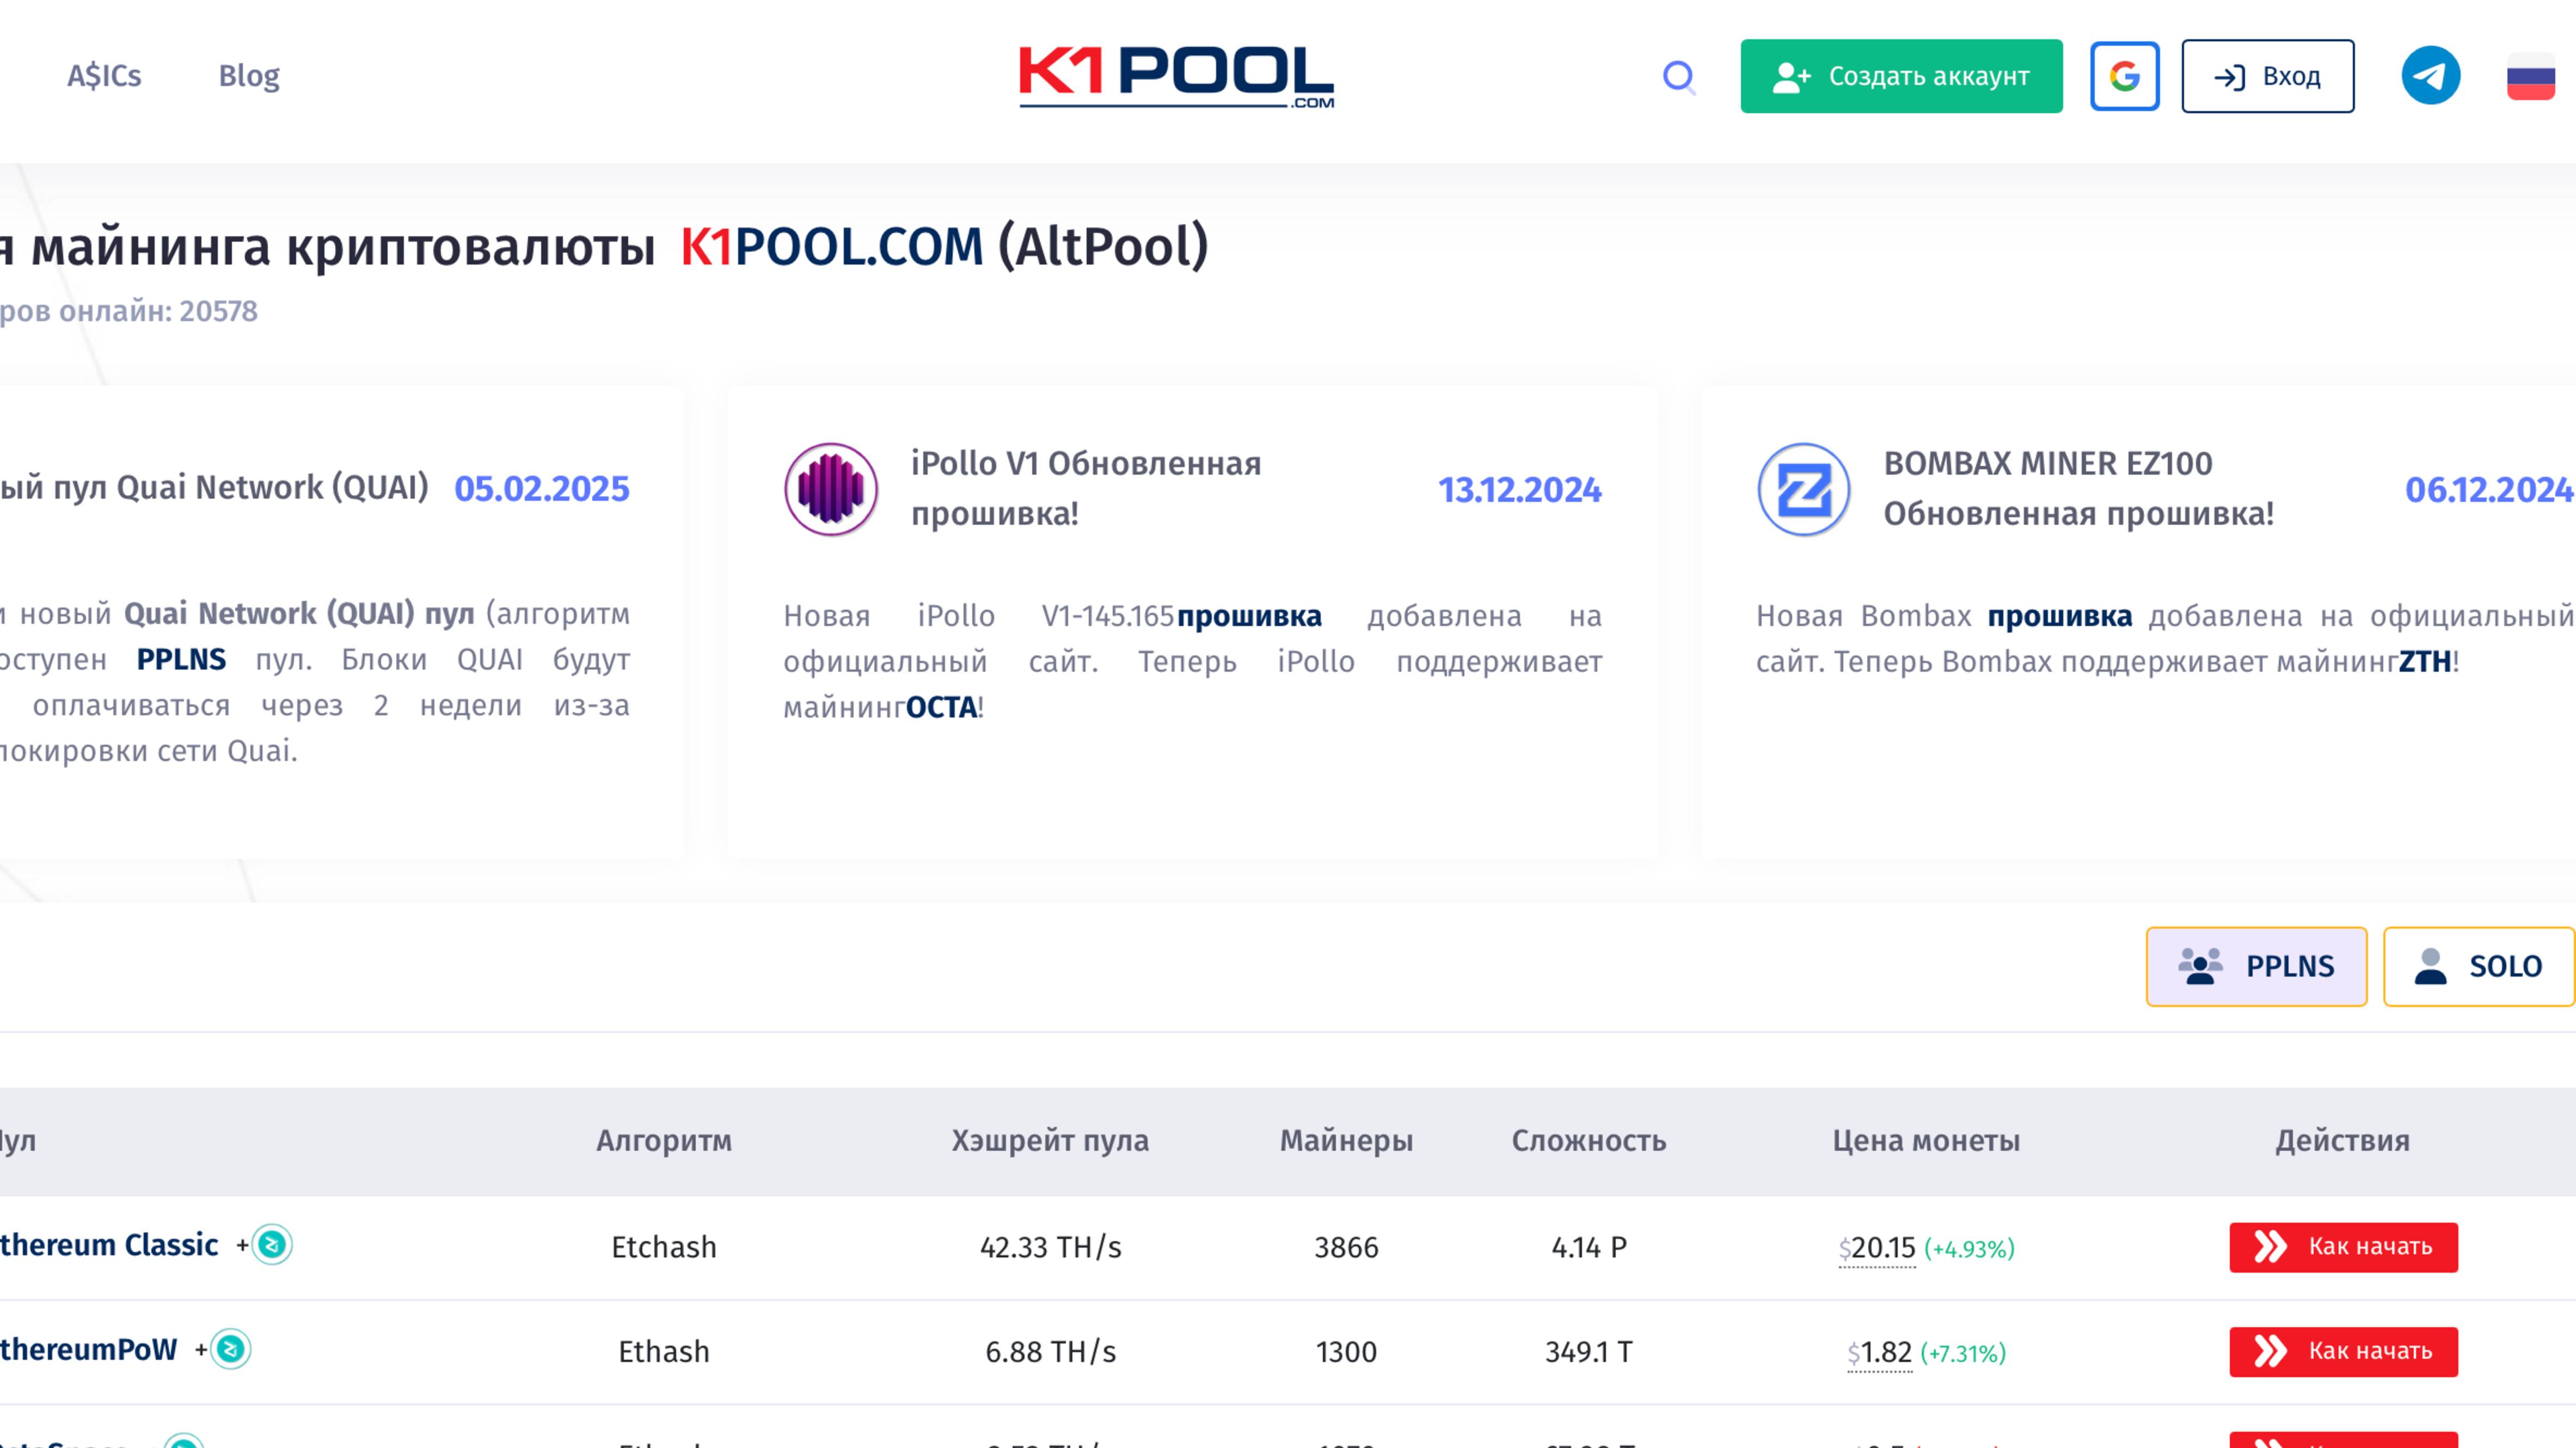The height and width of the screenshot is (1448, 2576).
Task: Click the iPollo прошивка link
Action: 1249,616
